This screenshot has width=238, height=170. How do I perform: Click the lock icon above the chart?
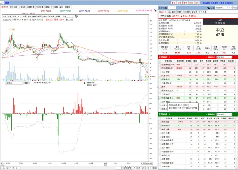[x=155, y=11]
